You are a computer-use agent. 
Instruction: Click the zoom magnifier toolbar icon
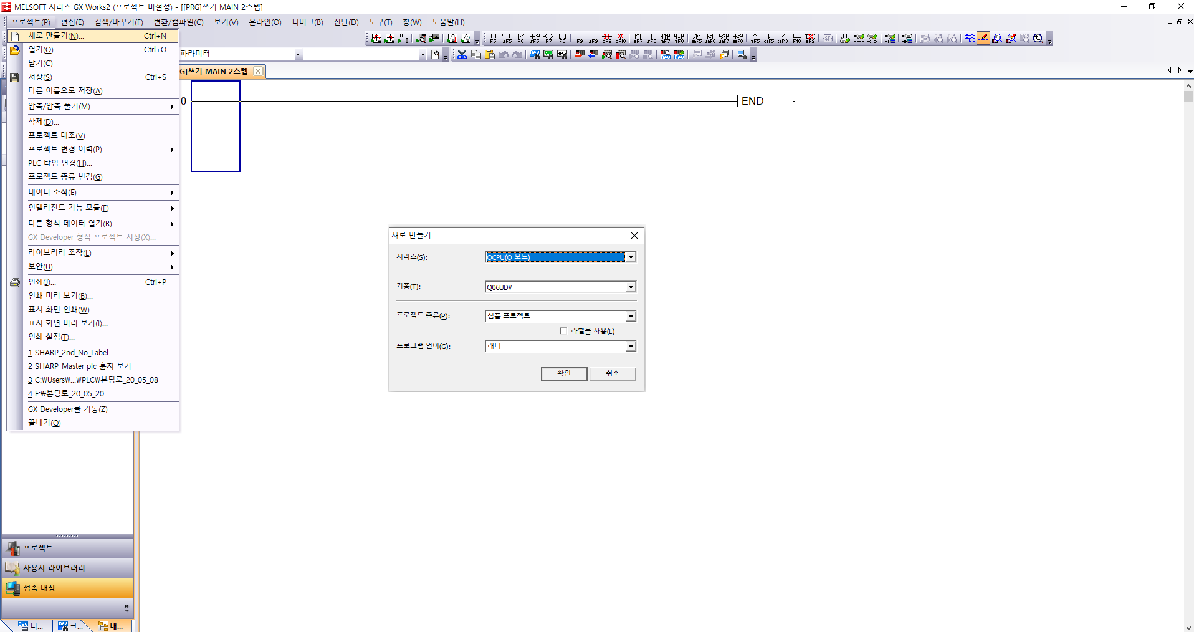1038,38
